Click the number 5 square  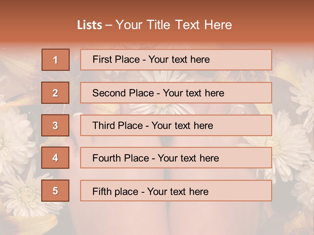pos(55,191)
